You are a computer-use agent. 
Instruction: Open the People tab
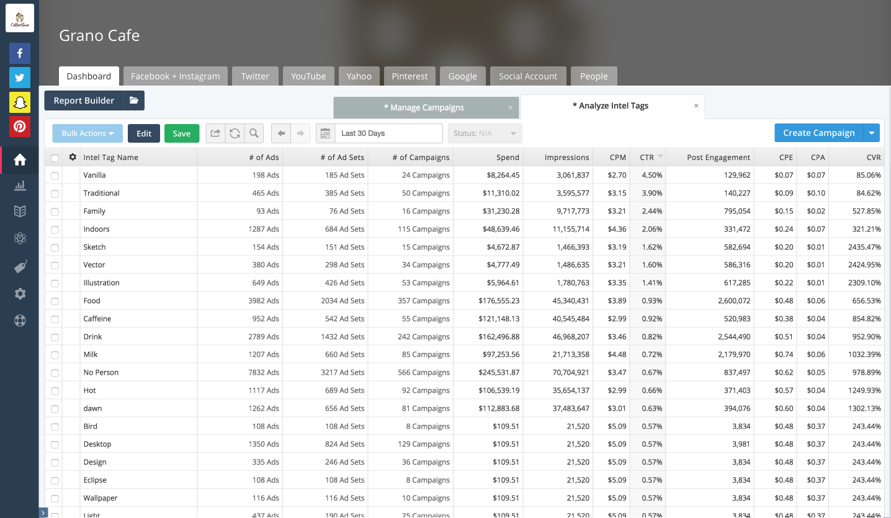(594, 76)
